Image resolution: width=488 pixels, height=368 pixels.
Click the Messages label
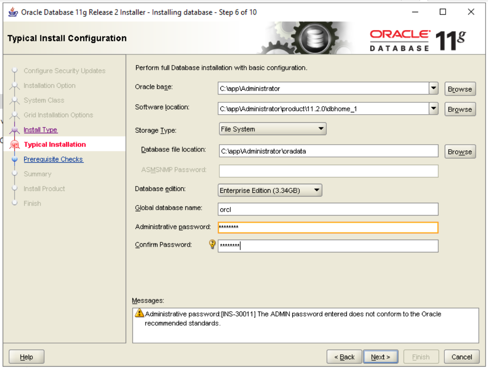[148, 301]
